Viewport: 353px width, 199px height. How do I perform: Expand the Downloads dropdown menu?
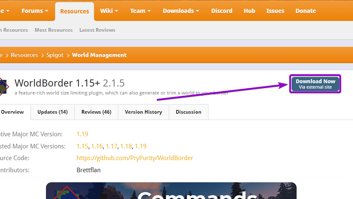pyautogui.click(x=181, y=11)
